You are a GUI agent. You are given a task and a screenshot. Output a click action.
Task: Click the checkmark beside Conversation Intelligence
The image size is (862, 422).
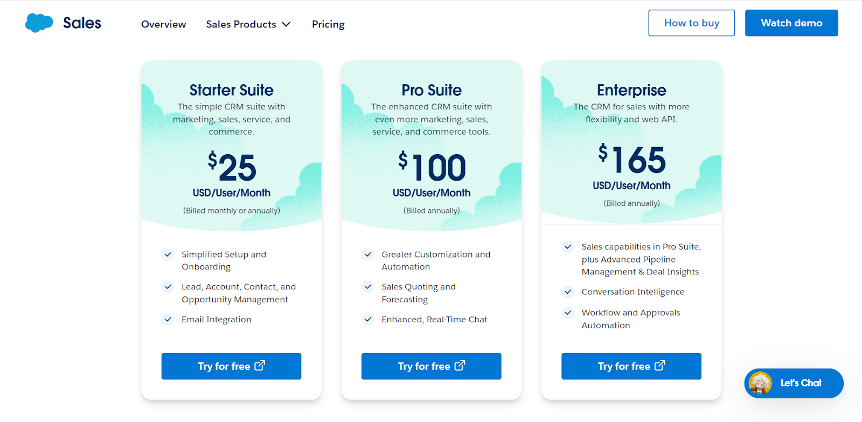pyautogui.click(x=568, y=292)
